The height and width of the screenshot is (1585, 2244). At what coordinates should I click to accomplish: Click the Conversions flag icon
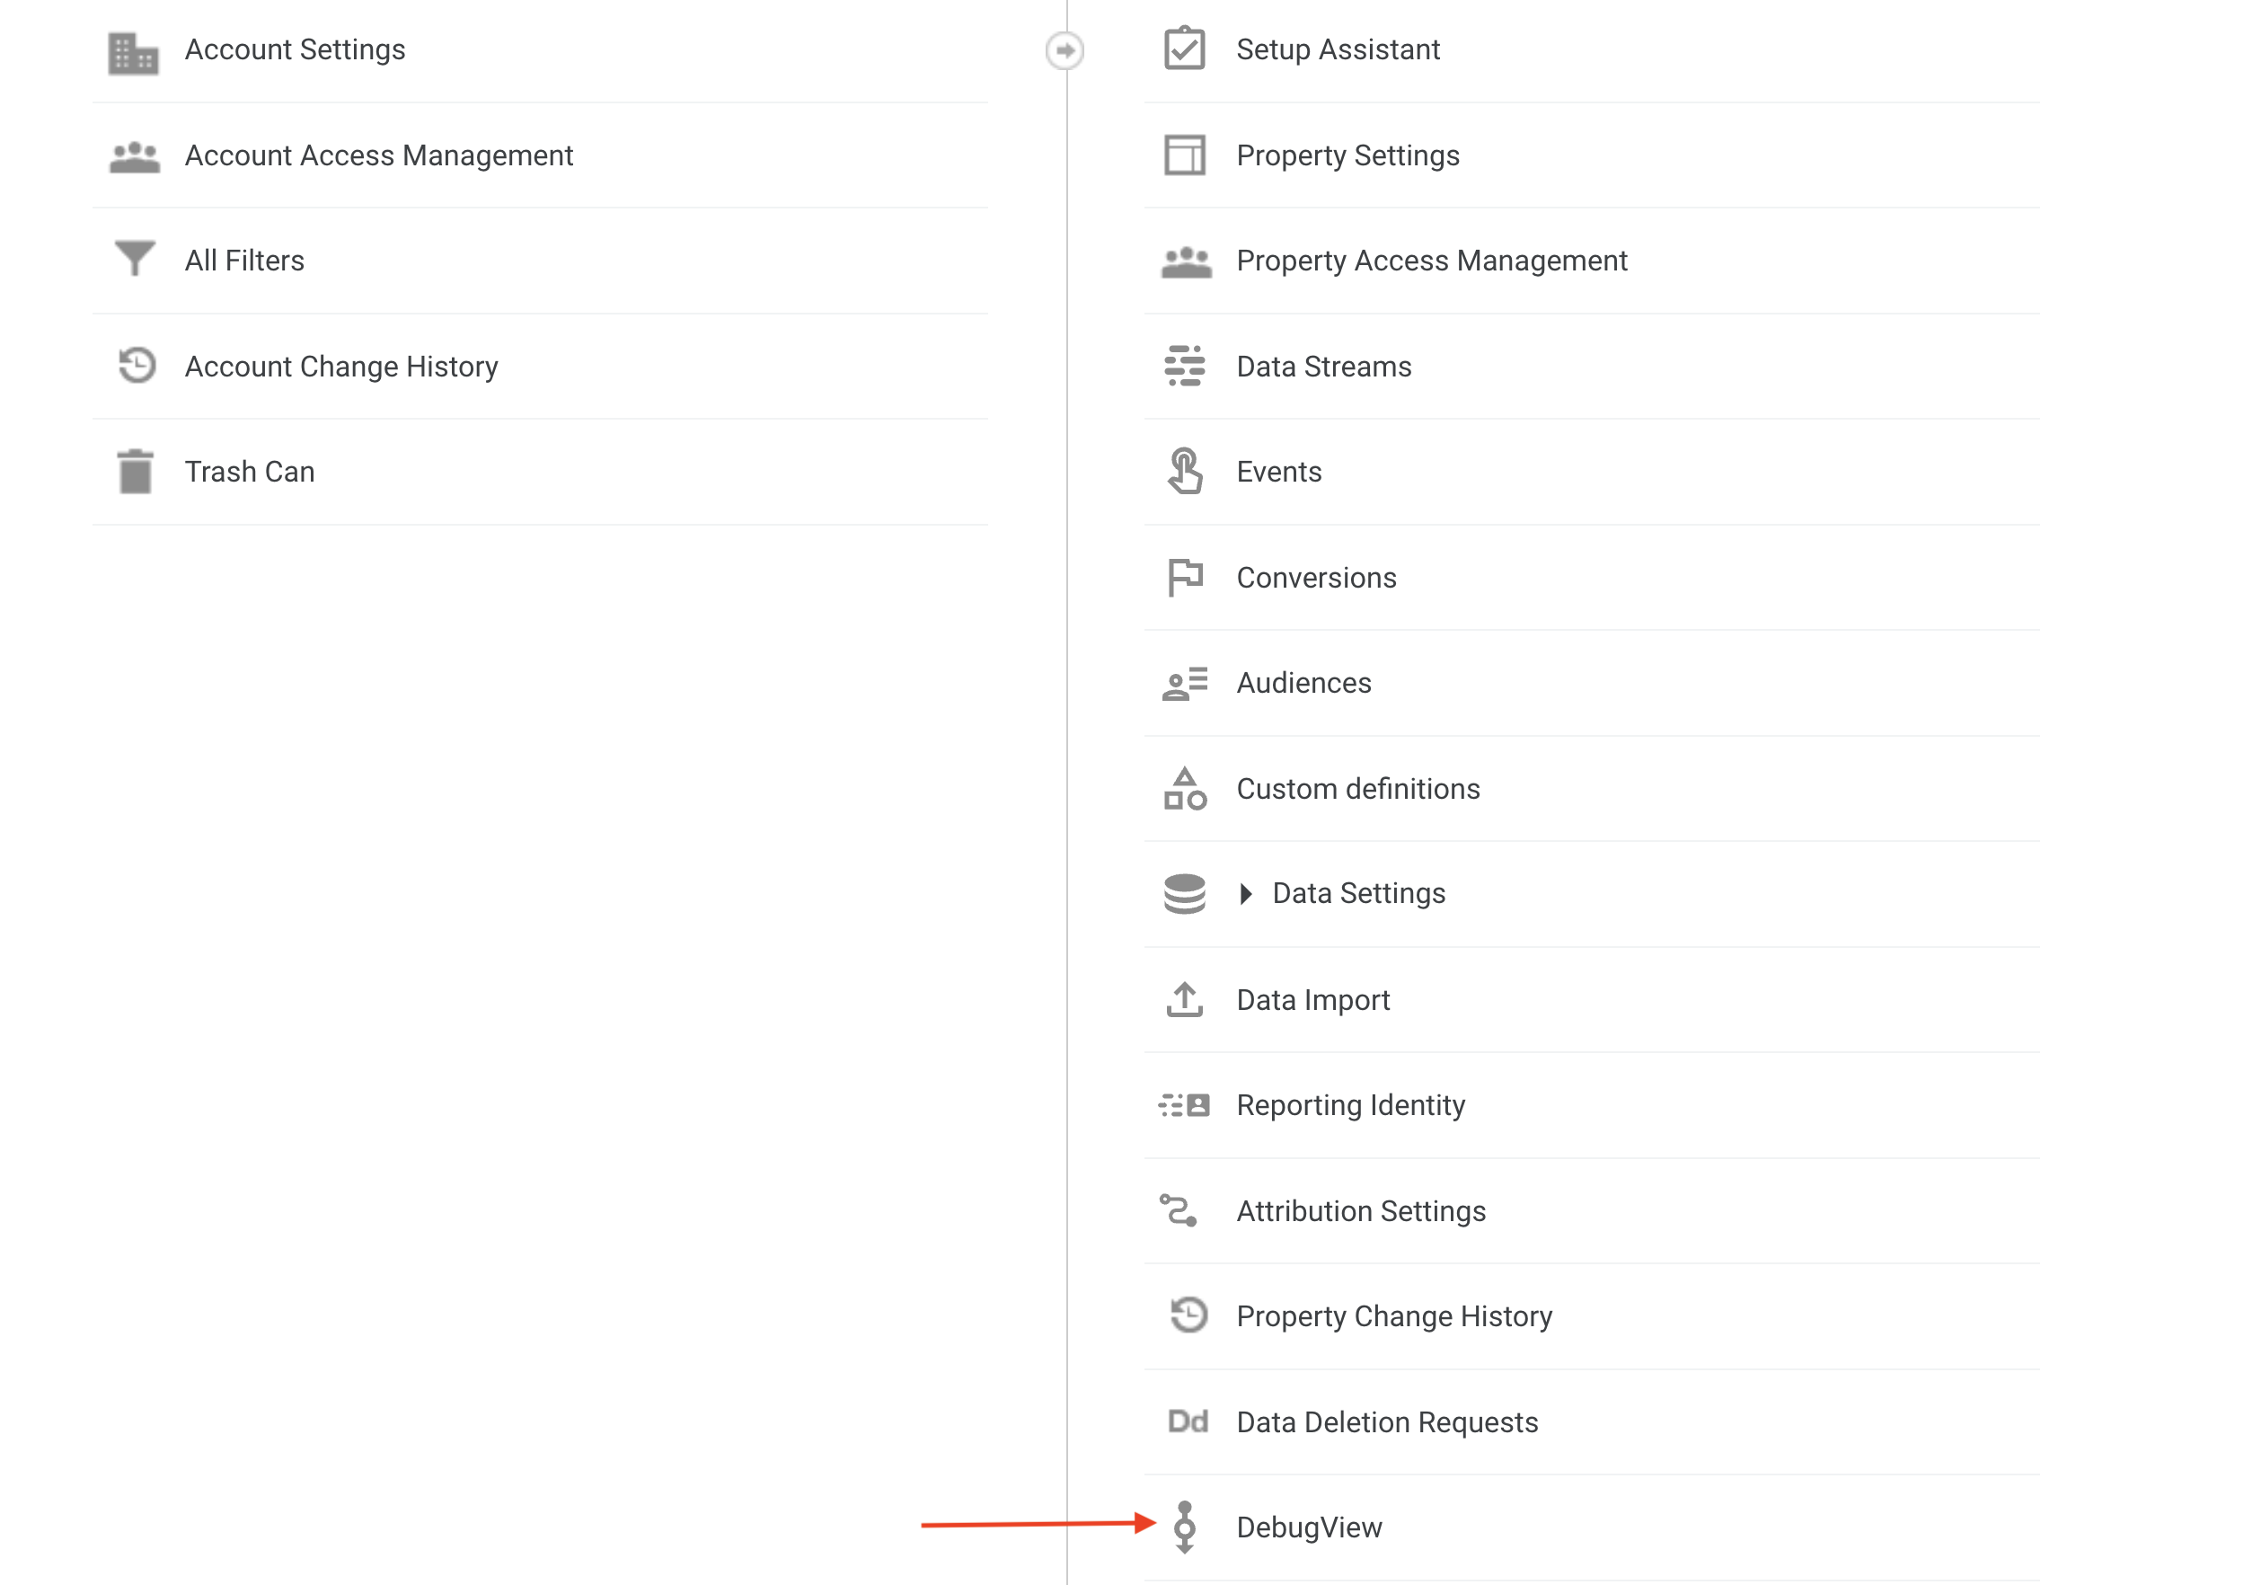[x=1185, y=577]
